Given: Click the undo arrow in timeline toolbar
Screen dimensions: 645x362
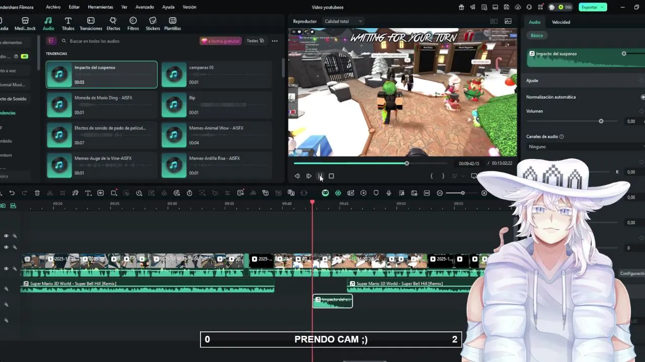Looking at the screenshot, I should 12,193.
